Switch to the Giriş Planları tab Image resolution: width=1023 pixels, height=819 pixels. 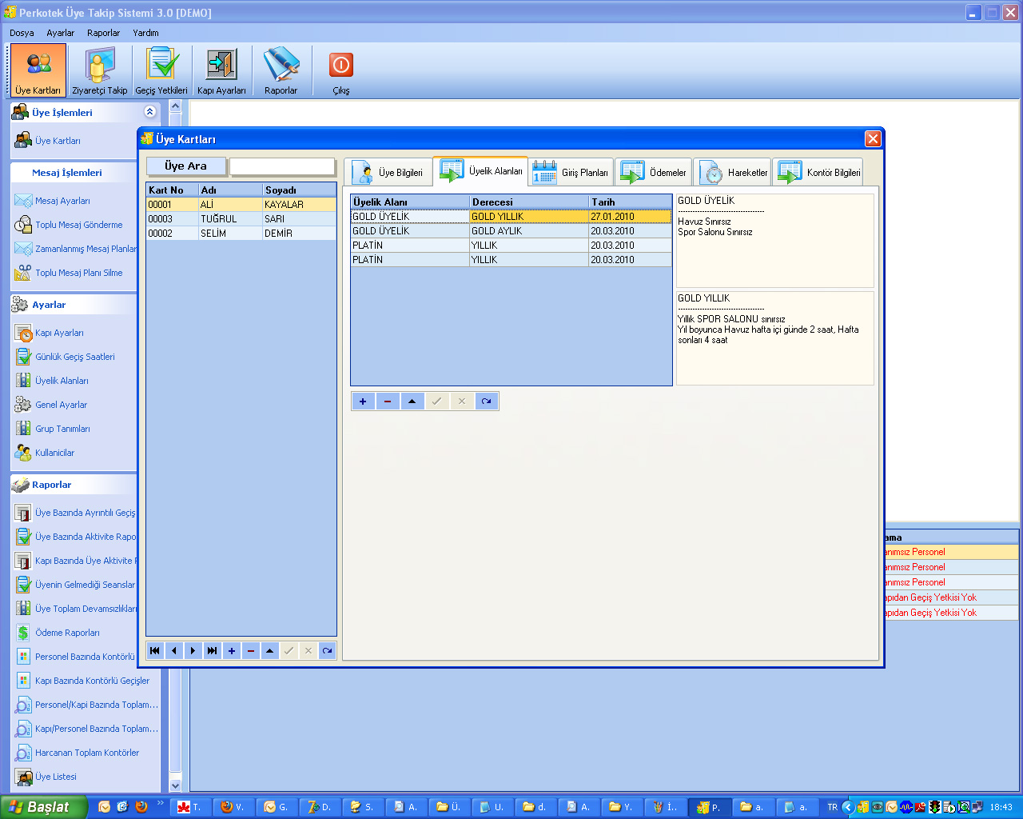571,173
